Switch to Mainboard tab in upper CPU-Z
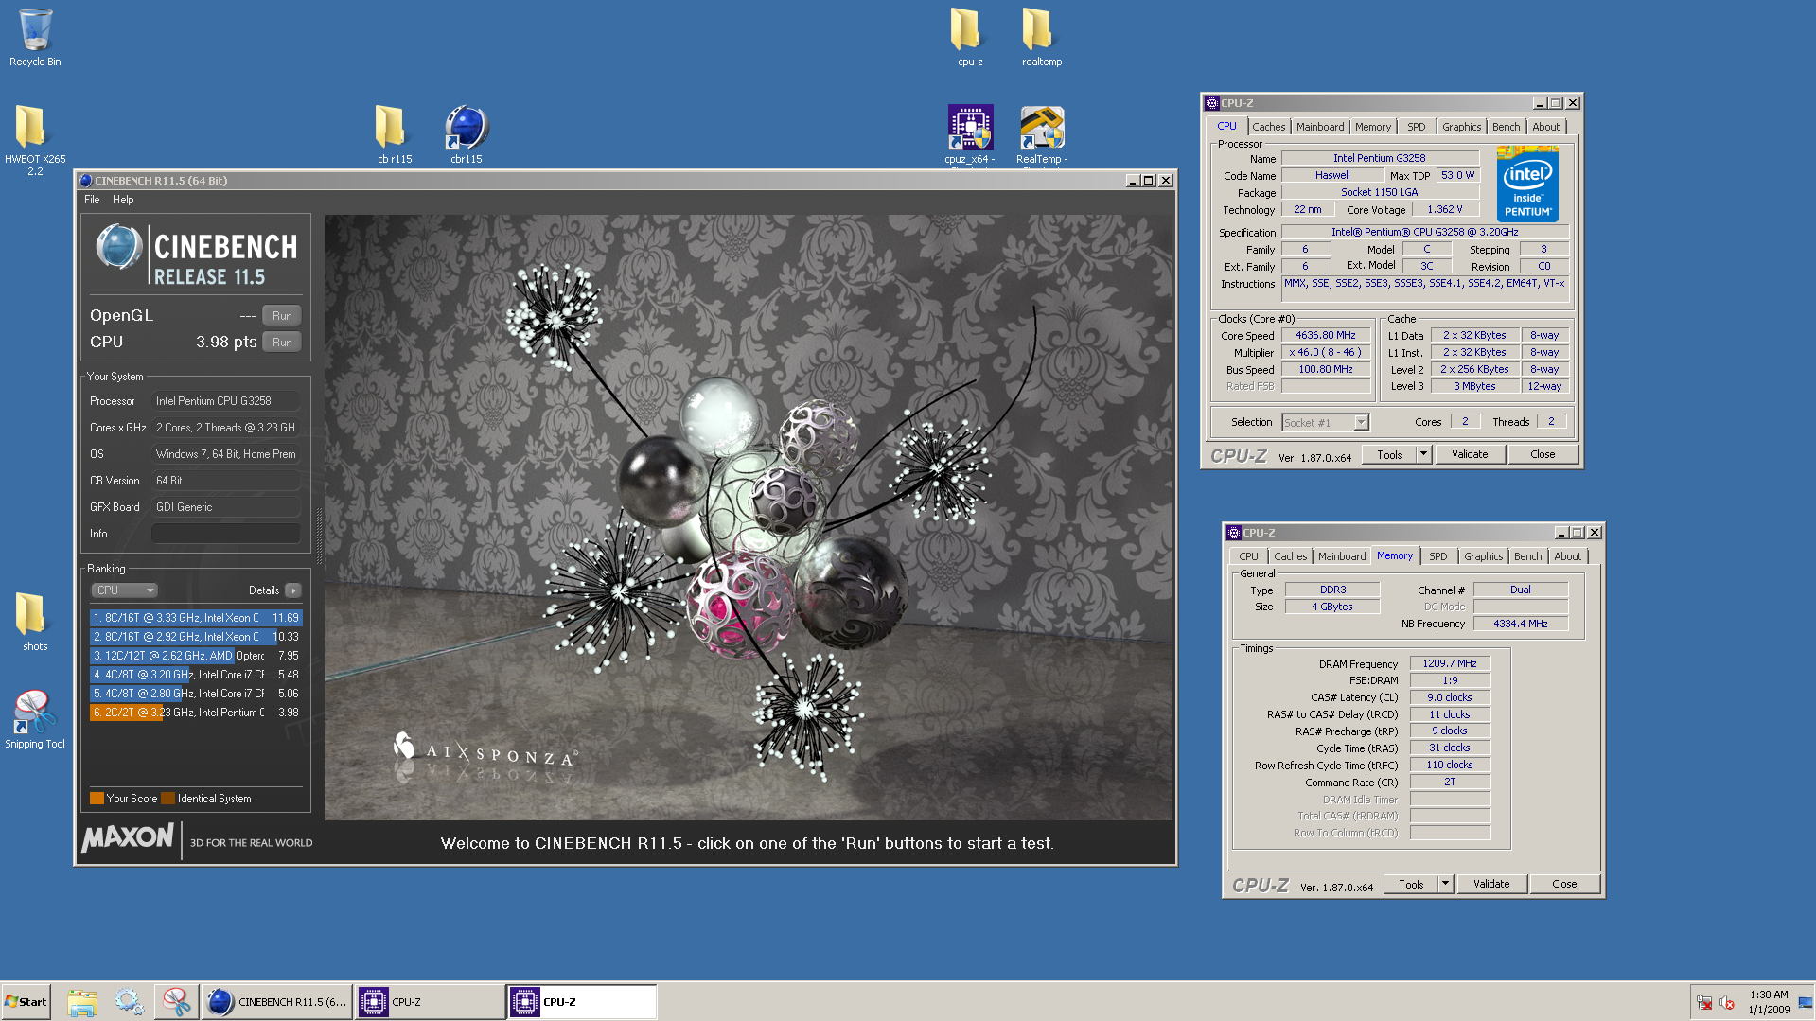Image resolution: width=1816 pixels, height=1021 pixels. click(x=1319, y=127)
